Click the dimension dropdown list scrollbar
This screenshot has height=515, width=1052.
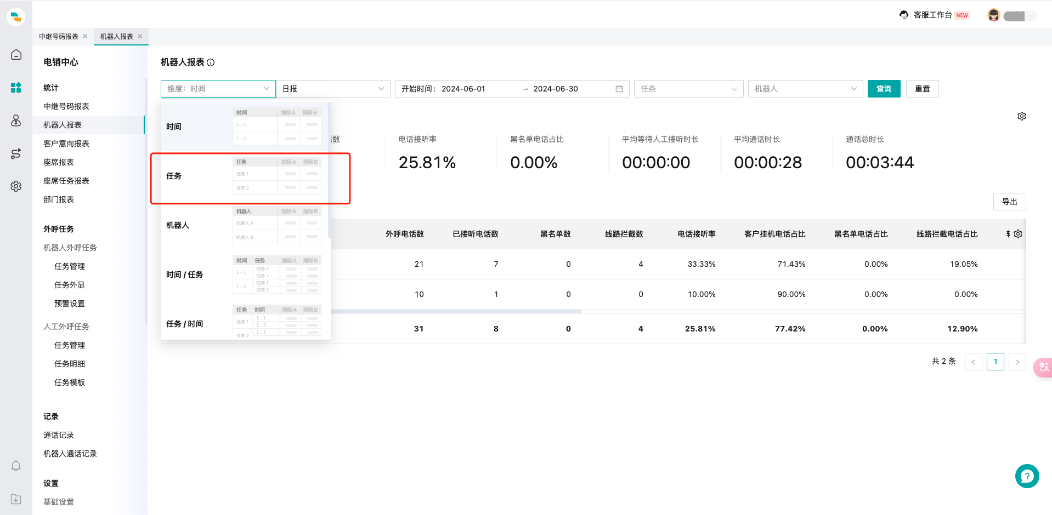329,170
